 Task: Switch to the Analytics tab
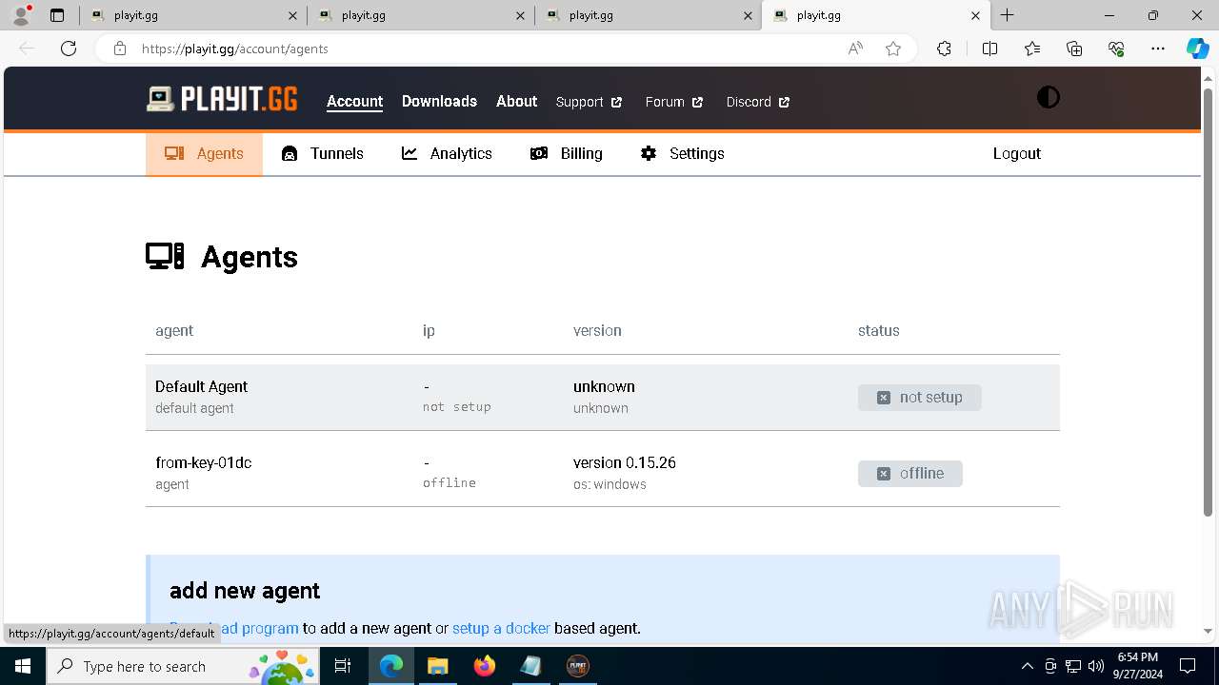pos(447,153)
